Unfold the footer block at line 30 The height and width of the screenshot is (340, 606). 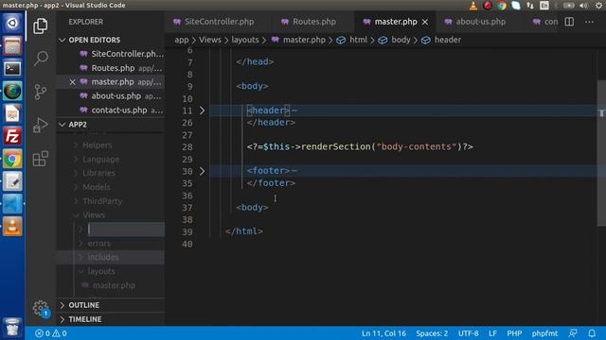tap(202, 171)
